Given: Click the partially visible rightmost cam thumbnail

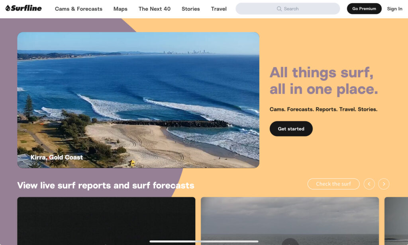Looking at the screenshot, I should (x=396, y=221).
